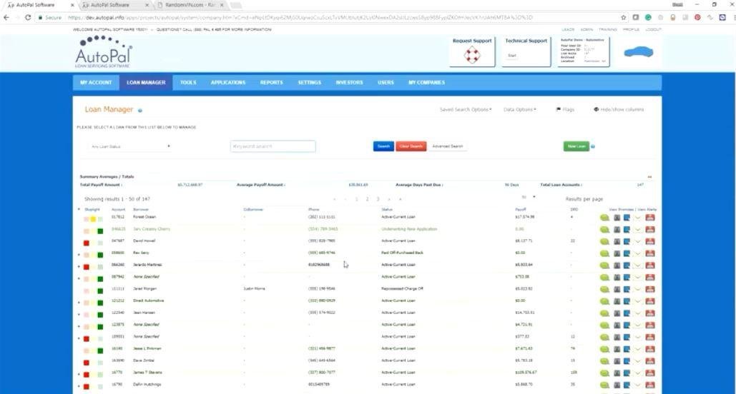Open the Any Loan Status dropdown
736x394 pixels.
click(x=130, y=146)
